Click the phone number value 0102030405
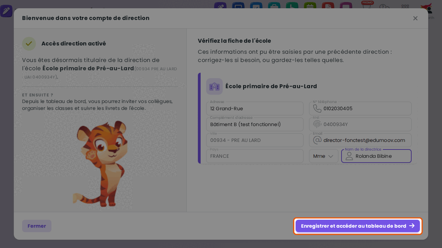 point(338,108)
